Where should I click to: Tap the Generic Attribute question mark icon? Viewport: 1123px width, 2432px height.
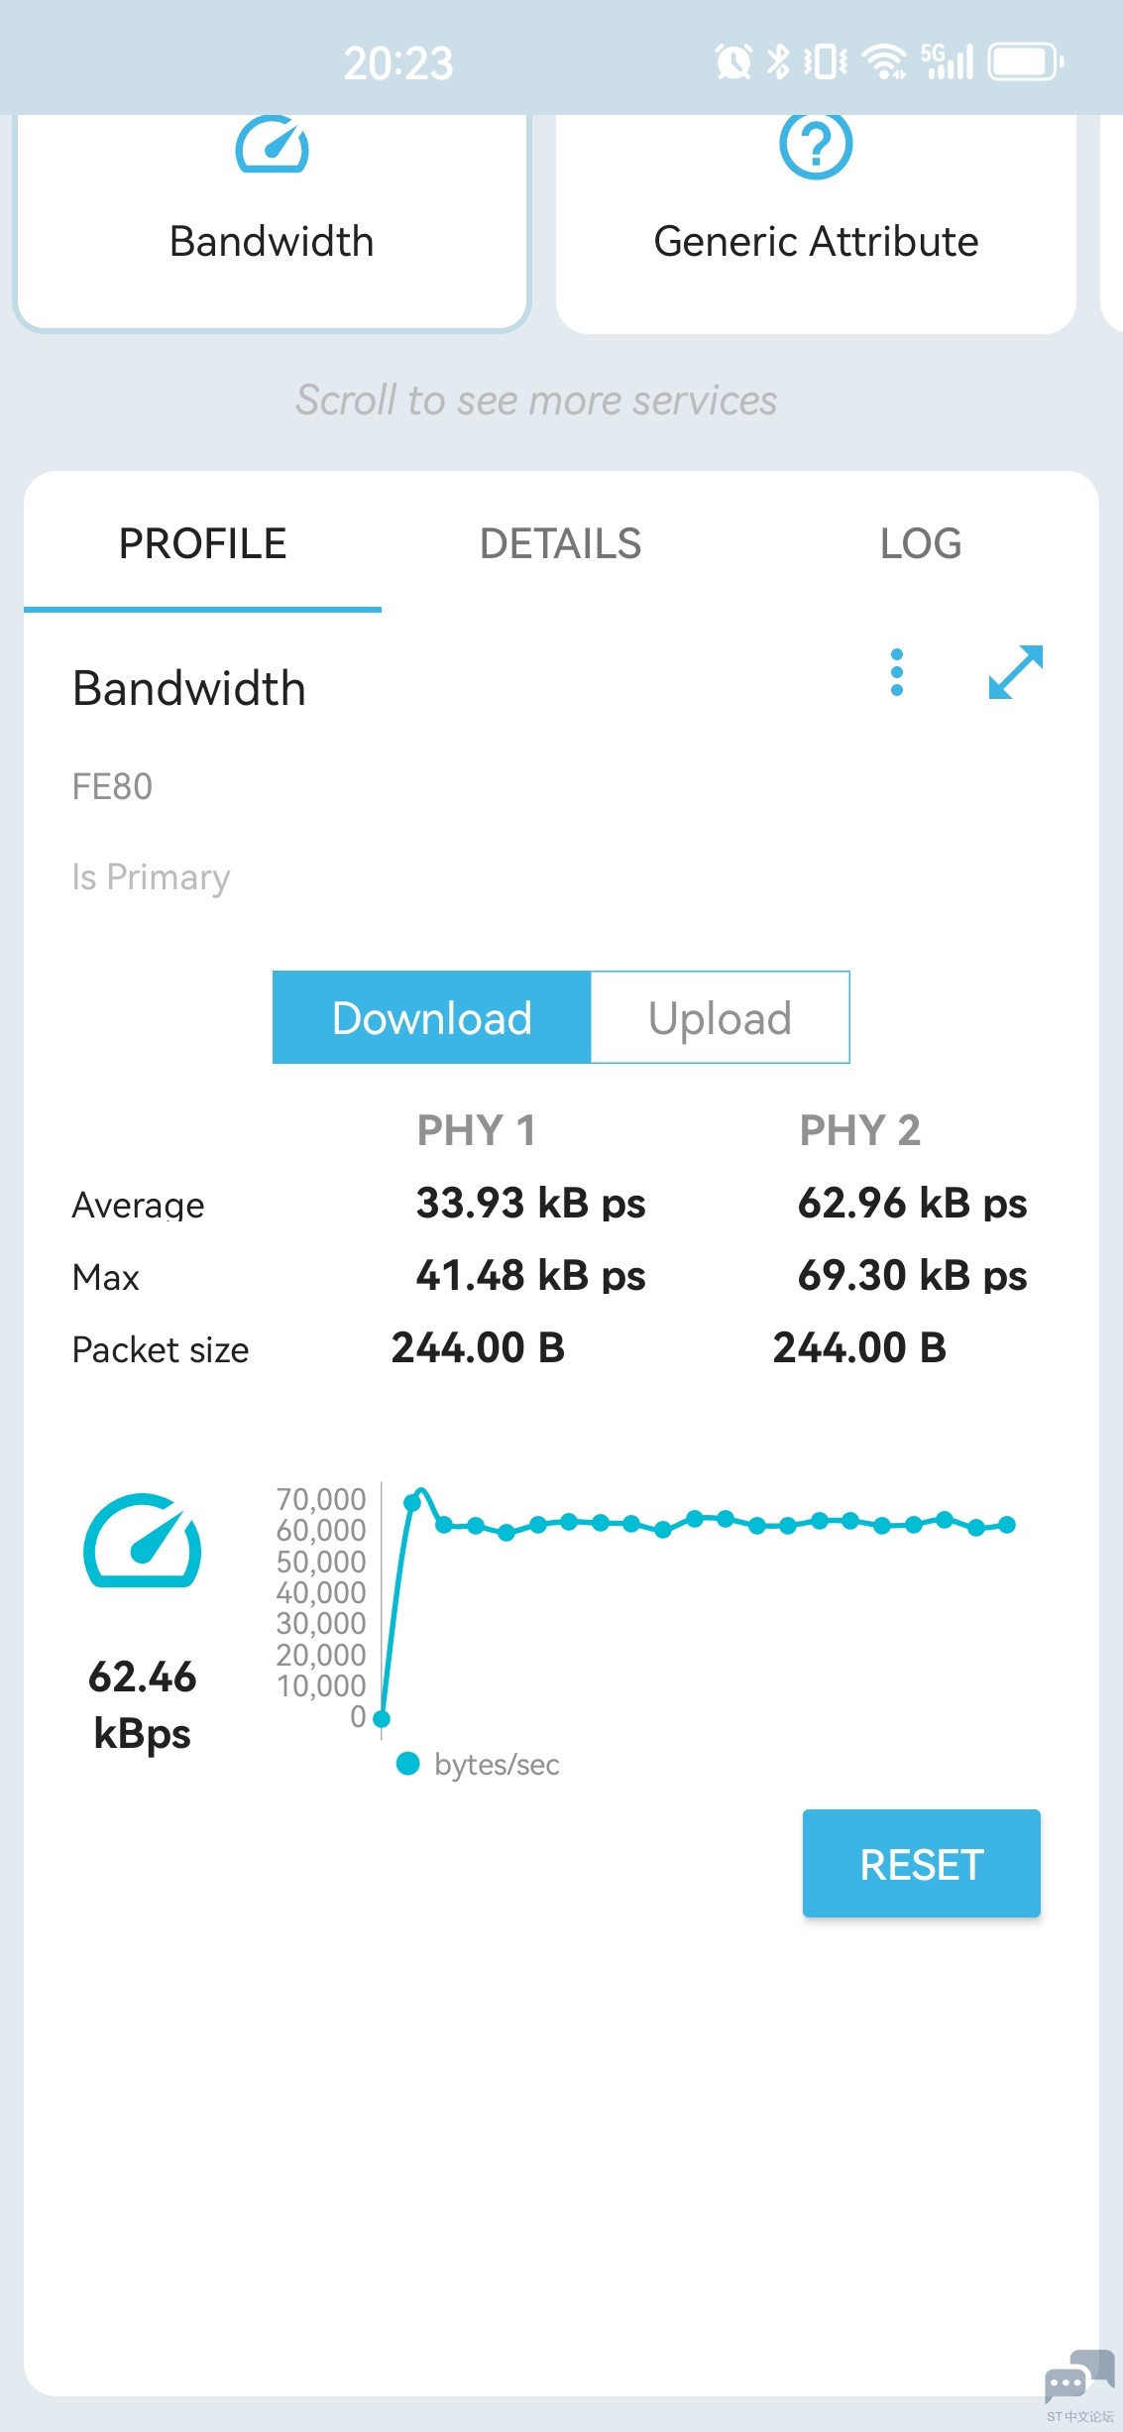816,145
